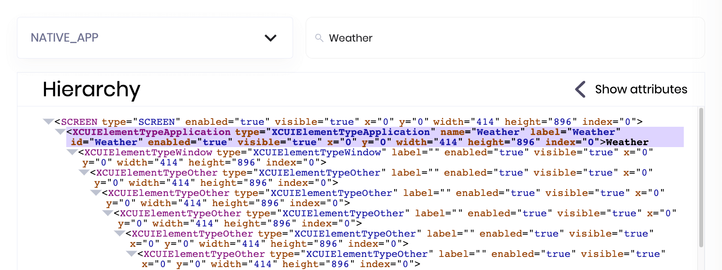This screenshot has width=722, height=270.
Task: Focus the Weather search field
Action: coord(505,38)
